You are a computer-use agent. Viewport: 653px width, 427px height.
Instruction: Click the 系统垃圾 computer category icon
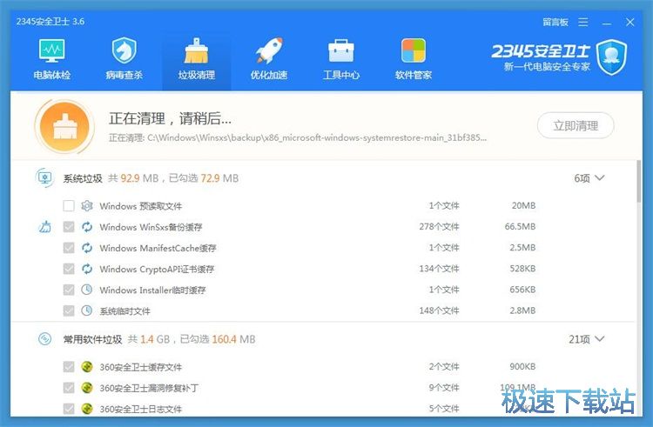pos(44,178)
